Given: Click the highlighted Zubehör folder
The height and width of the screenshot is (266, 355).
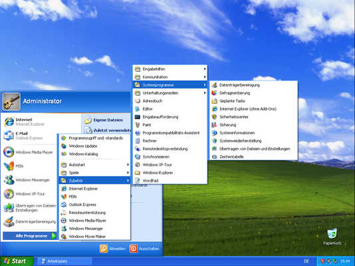Looking at the screenshot, I should pos(94,181).
